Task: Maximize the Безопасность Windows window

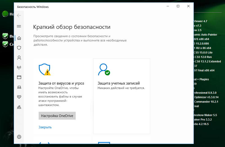Action: [x=178, y=6]
